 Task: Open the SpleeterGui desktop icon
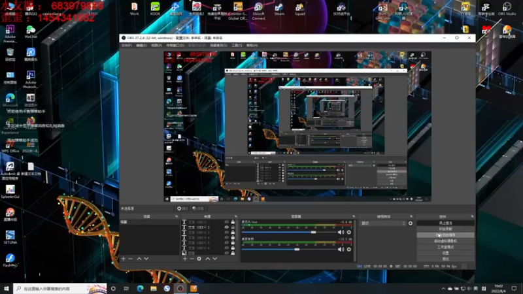pyautogui.click(x=10, y=191)
